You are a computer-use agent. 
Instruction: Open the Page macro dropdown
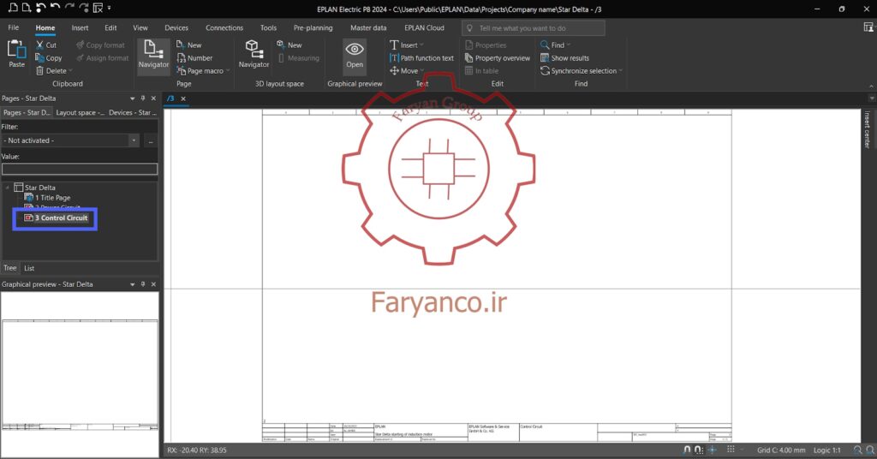click(x=228, y=71)
